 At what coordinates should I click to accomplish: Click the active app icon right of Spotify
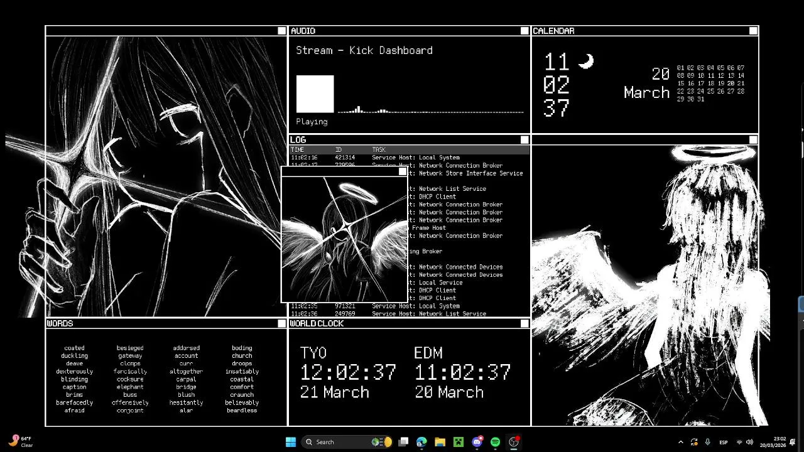coord(514,442)
